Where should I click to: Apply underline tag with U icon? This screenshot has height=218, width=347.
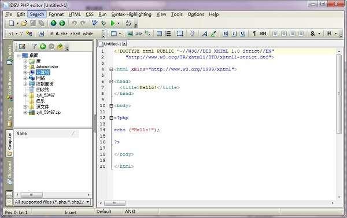point(243,34)
